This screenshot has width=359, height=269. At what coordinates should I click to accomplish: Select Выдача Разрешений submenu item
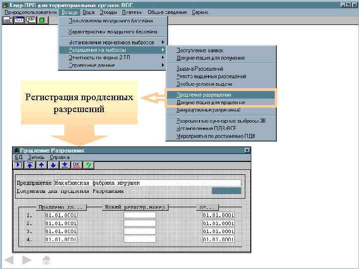221,69
